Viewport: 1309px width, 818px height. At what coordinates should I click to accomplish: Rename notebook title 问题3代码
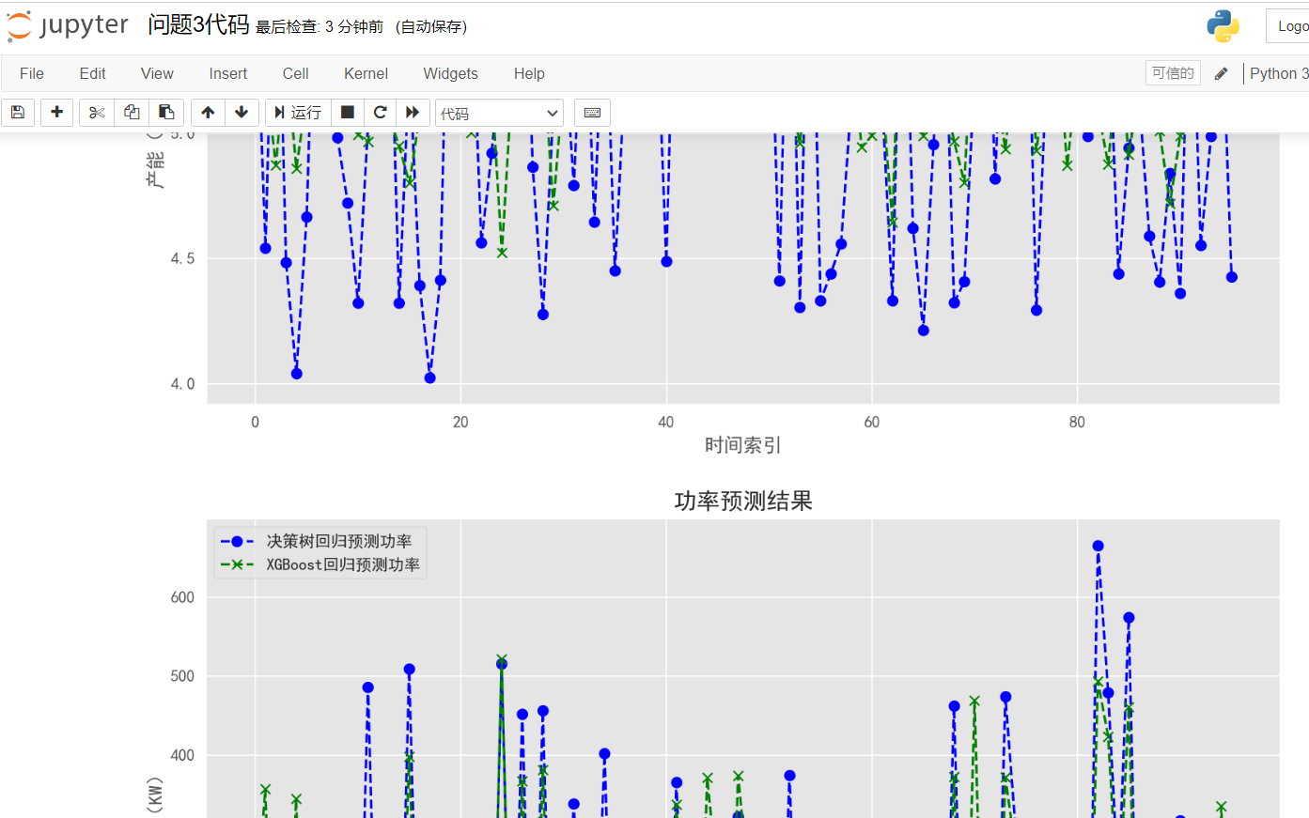(x=198, y=25)
